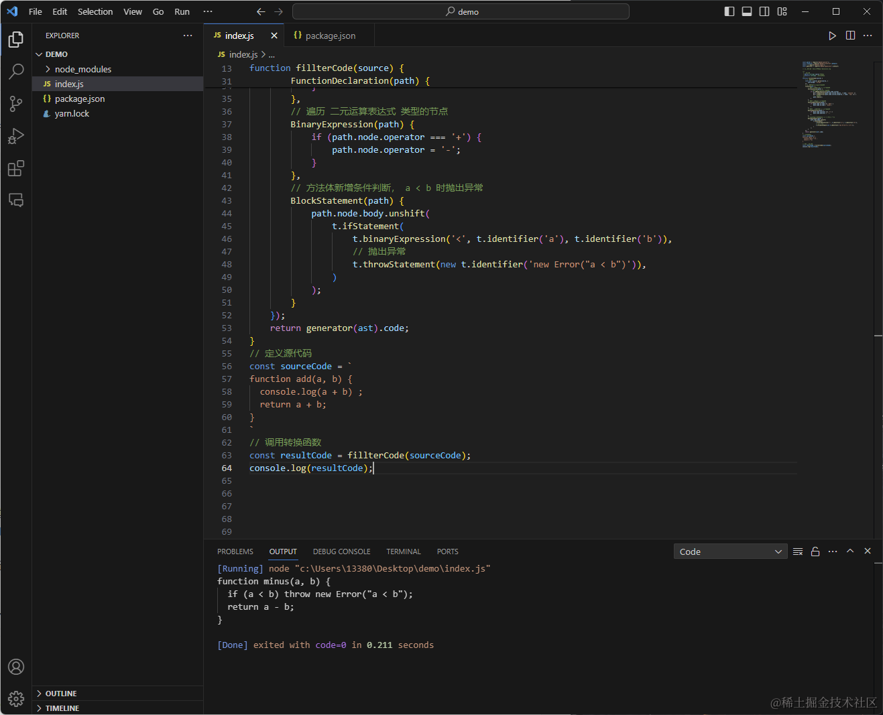Clear the output panel
883x715 pixels.
798,551
